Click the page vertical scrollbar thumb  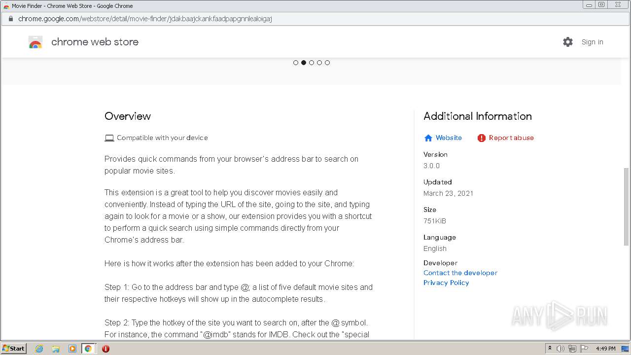click(627, 207)
